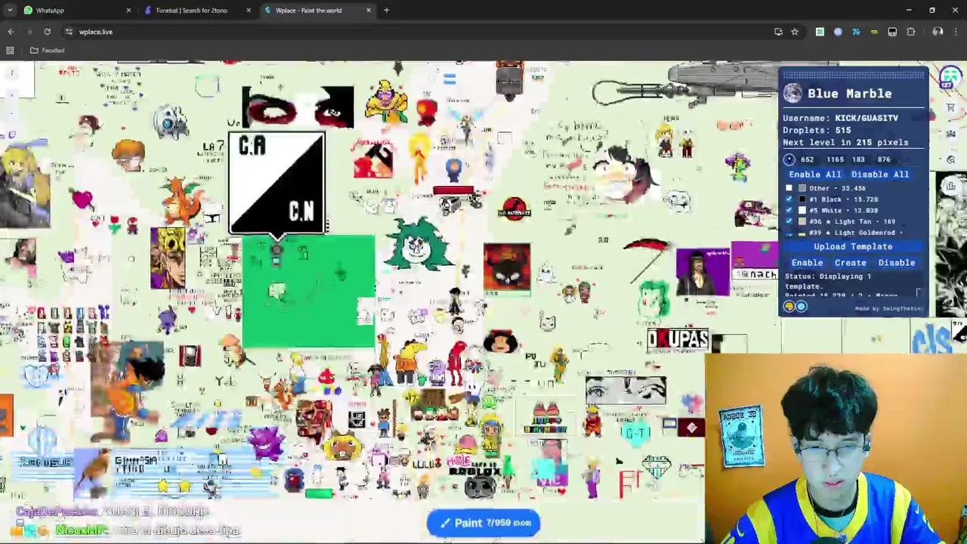Switch to the WhatsApp tab
Screen dimensions: 967x544
pos(76,11)
